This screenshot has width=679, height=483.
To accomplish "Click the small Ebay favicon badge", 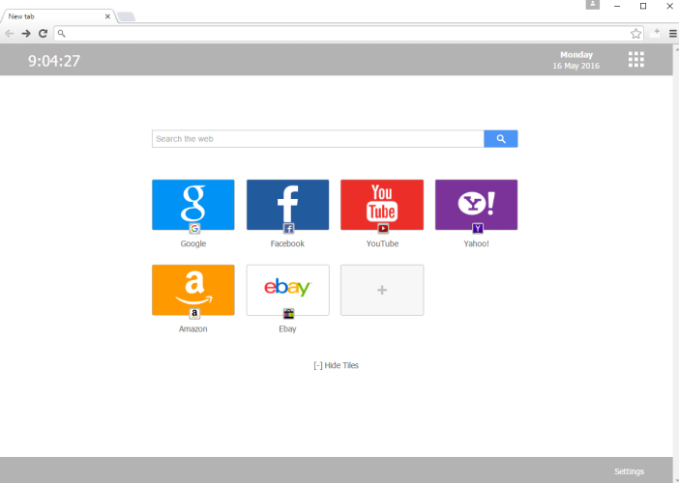I will (x=288, y=314).
